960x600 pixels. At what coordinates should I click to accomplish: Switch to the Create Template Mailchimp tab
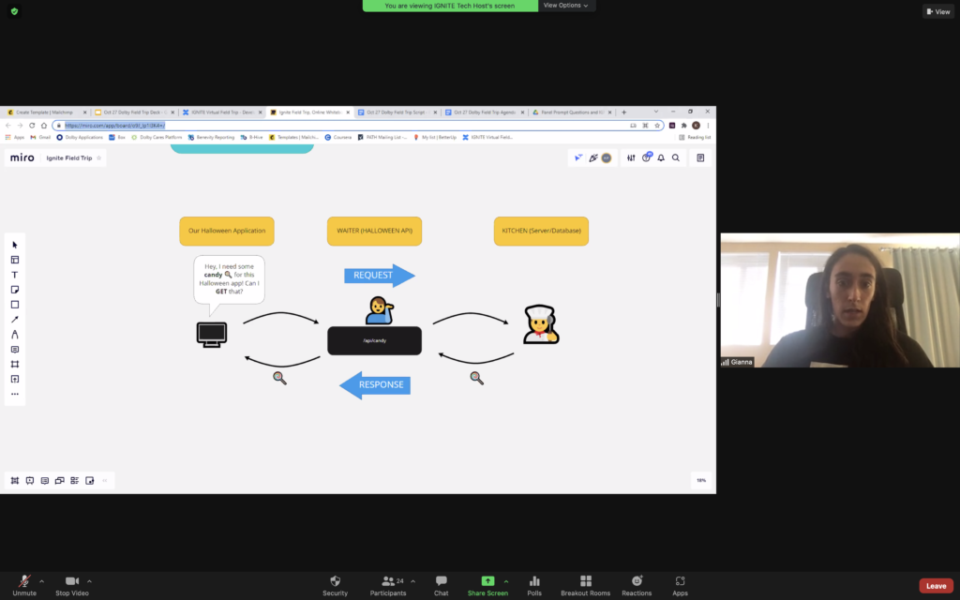[47, 112]
